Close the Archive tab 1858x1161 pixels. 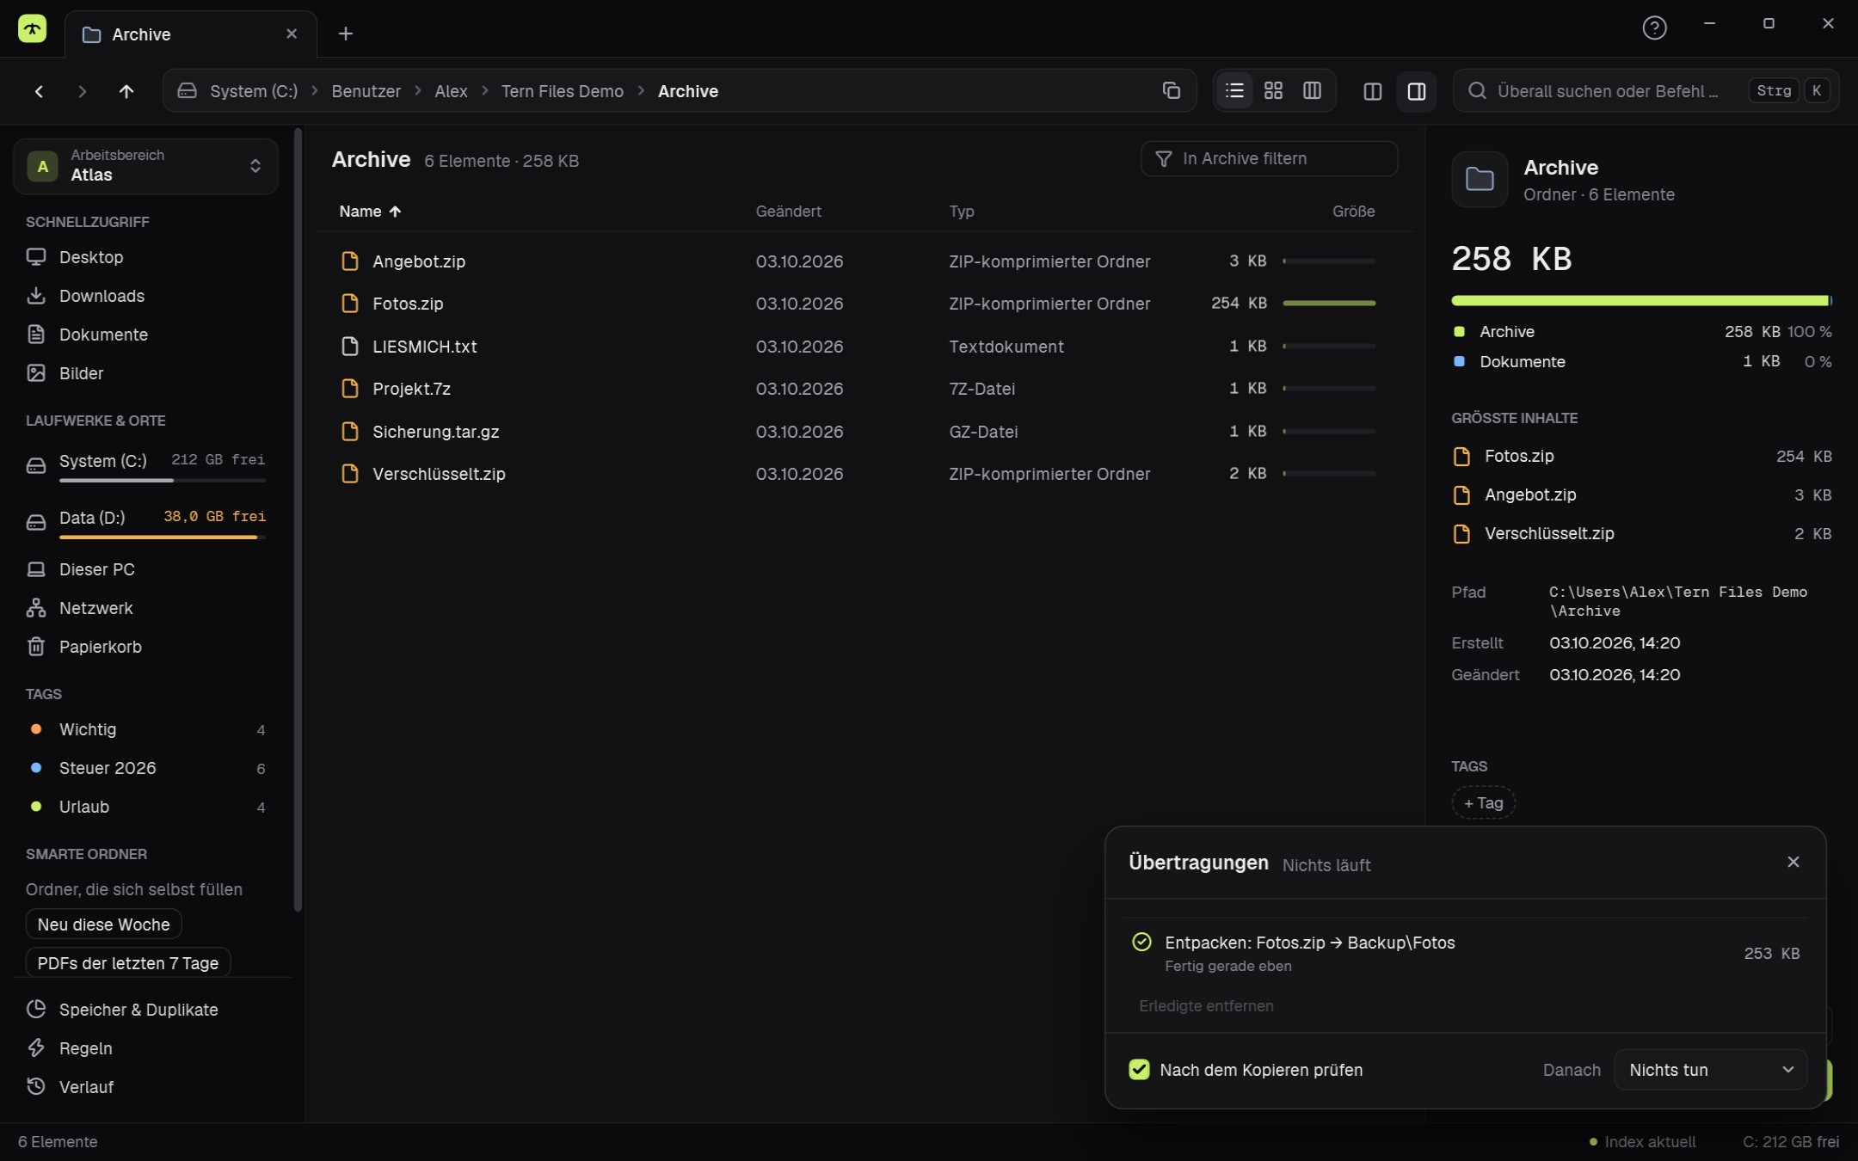coord(292,34)
